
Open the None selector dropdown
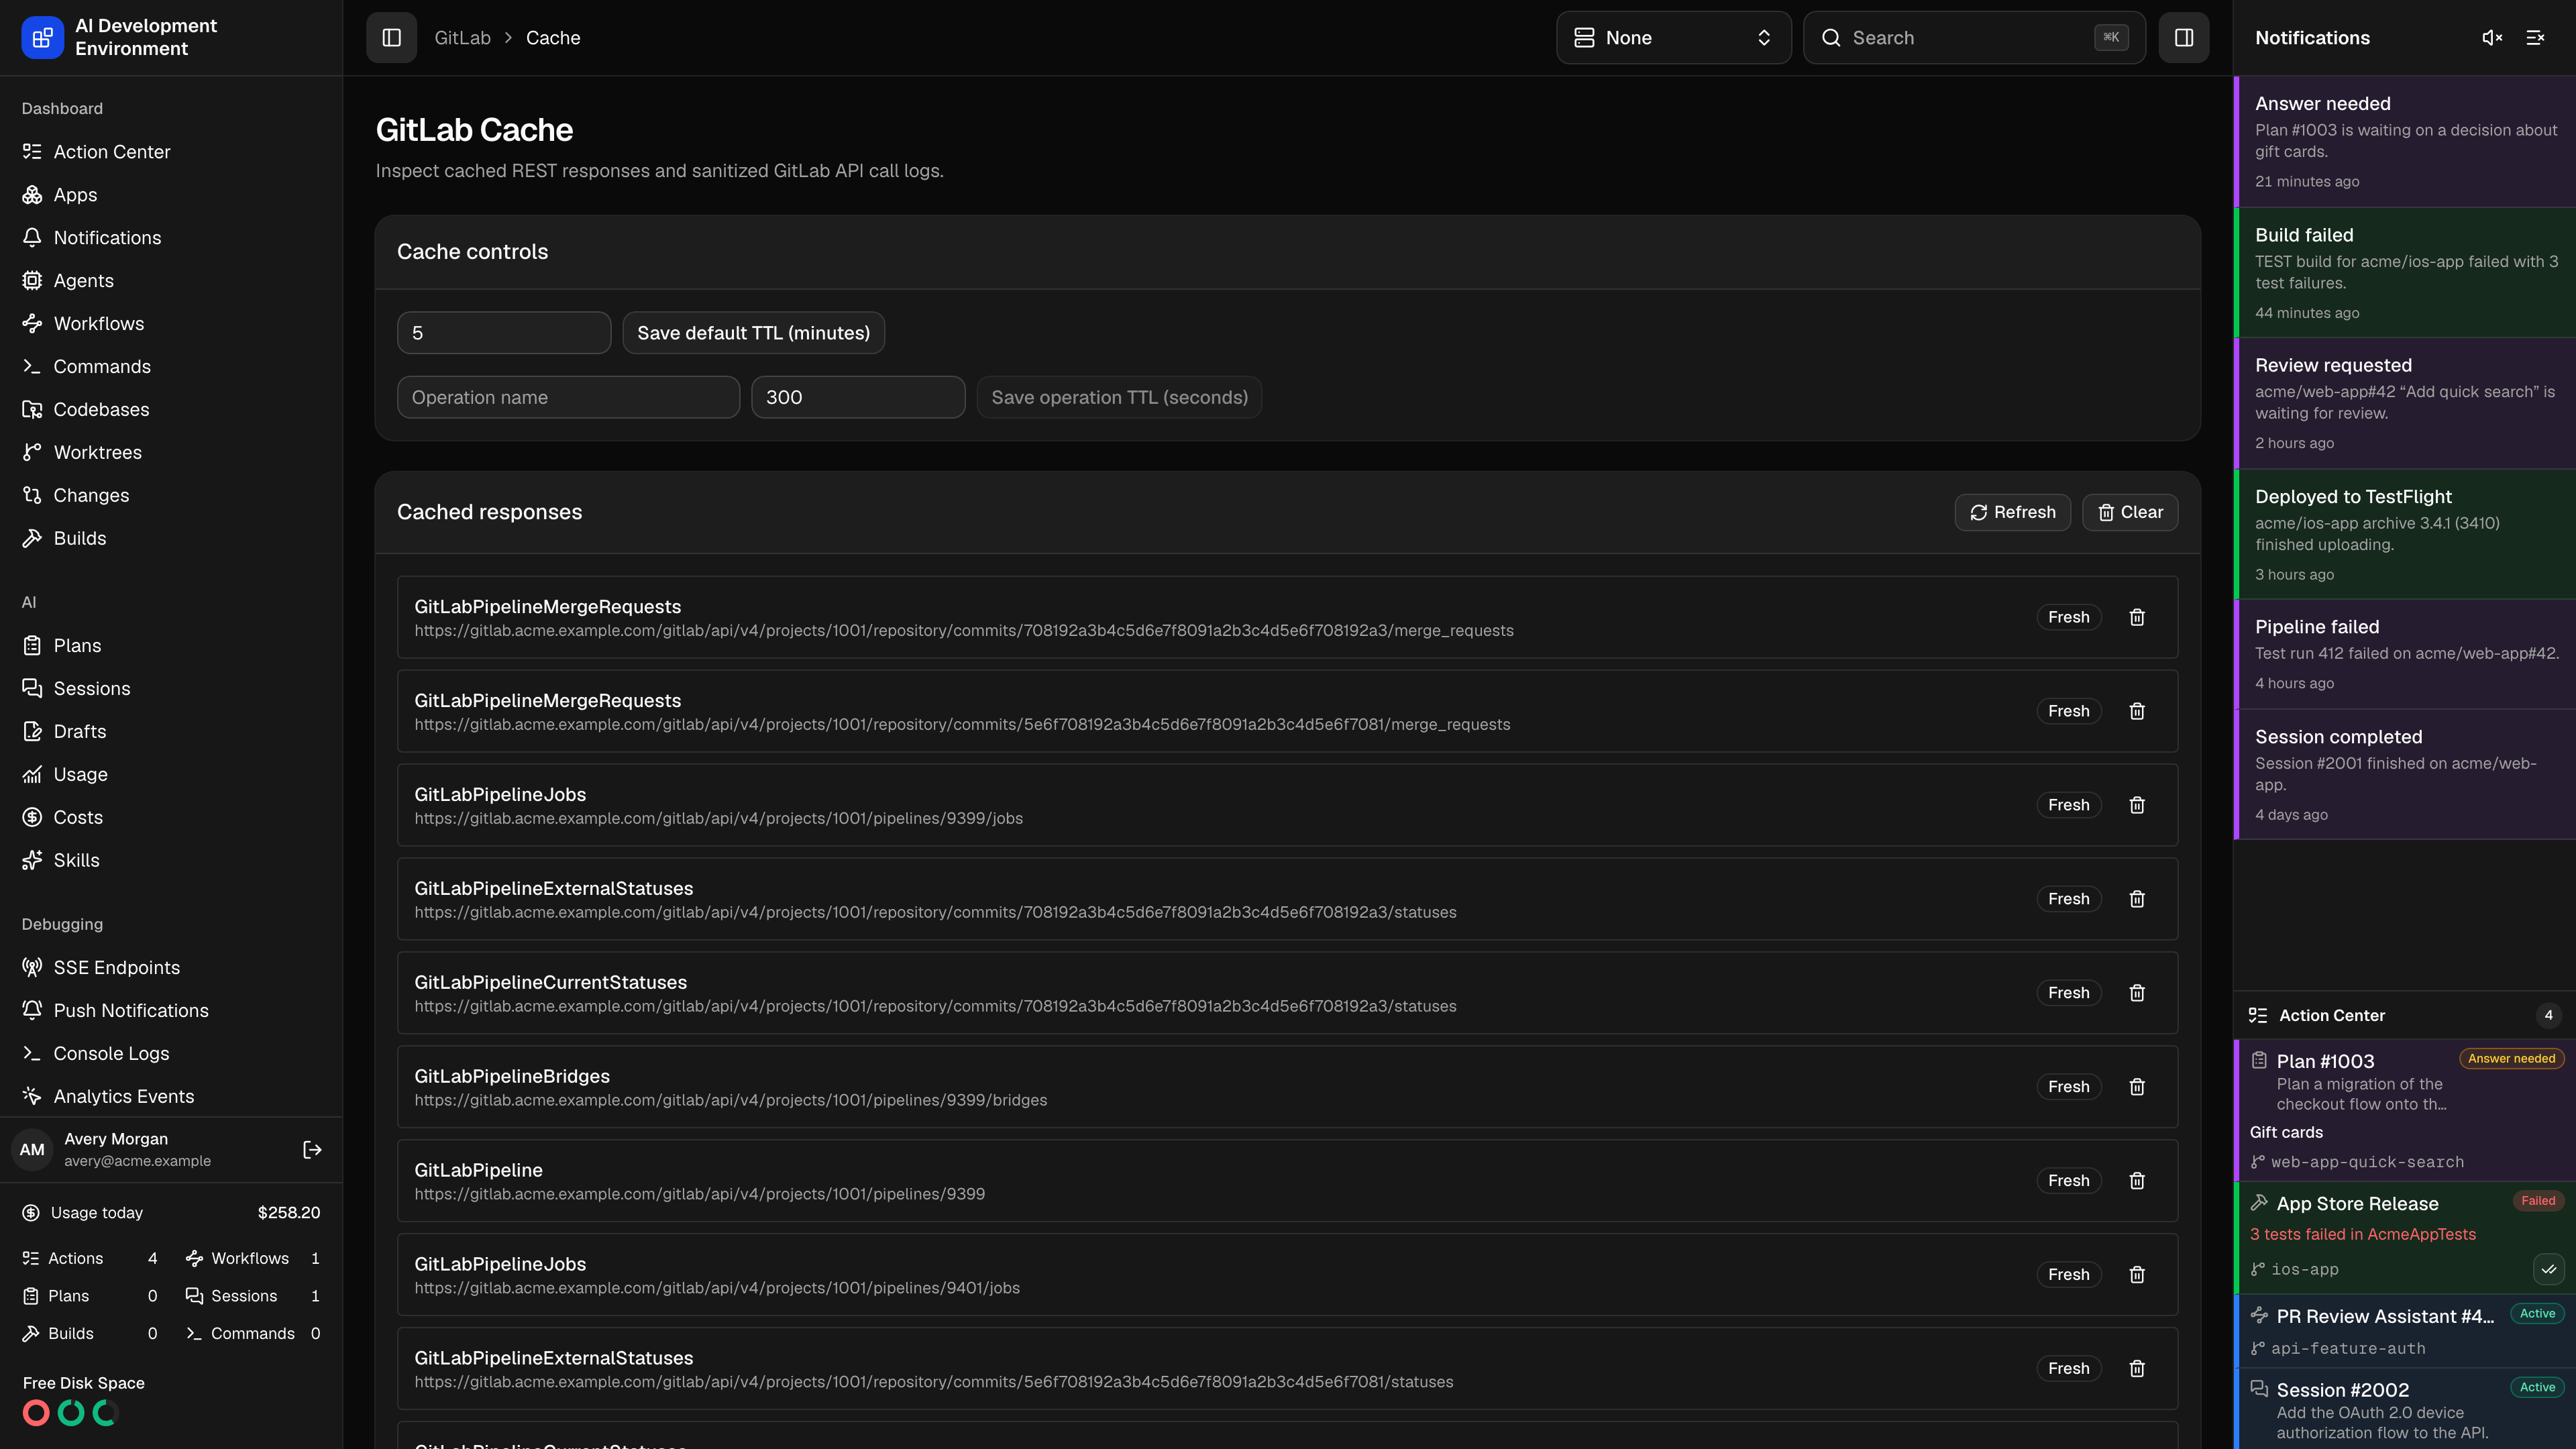[x=1673, y=37]
